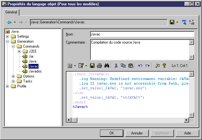Image resolution: width=202 pixels, height=140 pixels.
Task: Click the editor toolbar save icon
Action: point(92,66)
